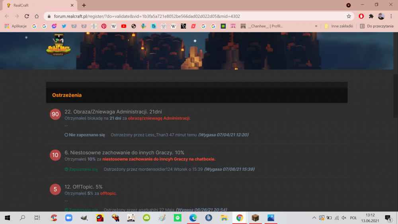
Task: Click the RealCraft forum logo
Action: pos(58,45)
